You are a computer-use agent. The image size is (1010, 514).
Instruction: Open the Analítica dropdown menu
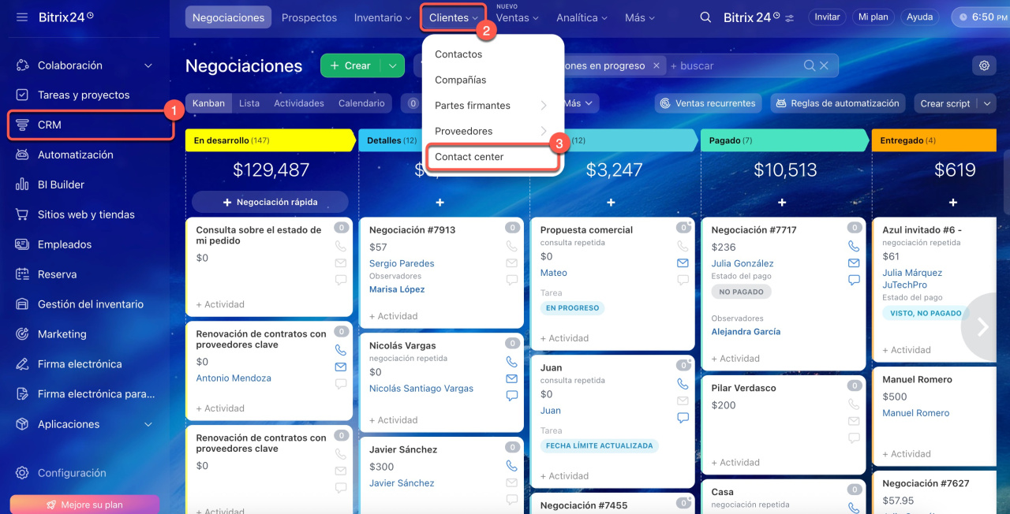582,17
